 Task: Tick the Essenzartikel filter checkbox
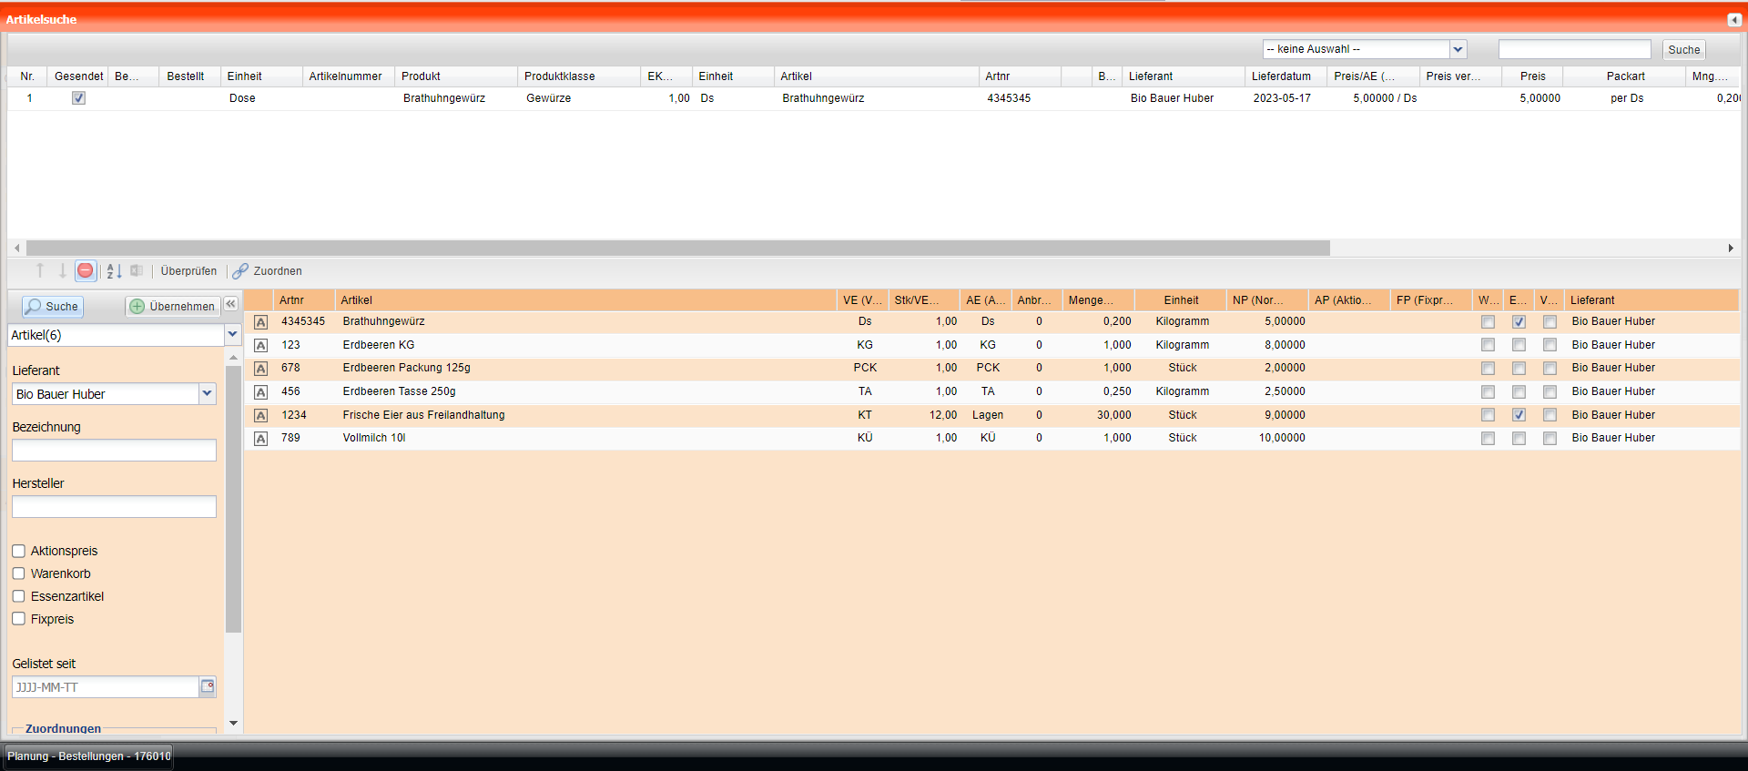pos(18,596)
